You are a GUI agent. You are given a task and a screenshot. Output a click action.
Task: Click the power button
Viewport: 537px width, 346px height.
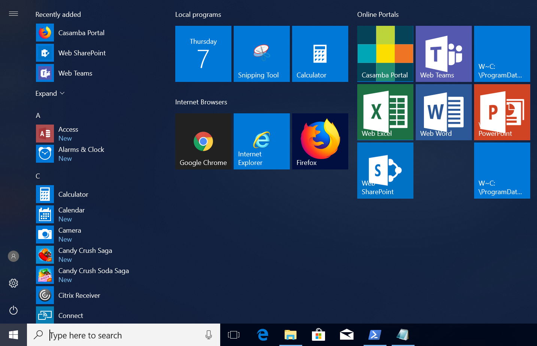click(13, 310)
